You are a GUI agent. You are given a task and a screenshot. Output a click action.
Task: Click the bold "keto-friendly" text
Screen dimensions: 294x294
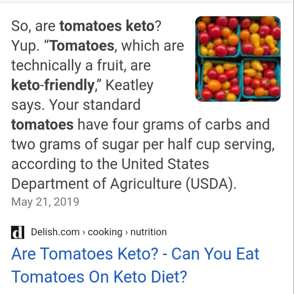click(x=52, y=86)
